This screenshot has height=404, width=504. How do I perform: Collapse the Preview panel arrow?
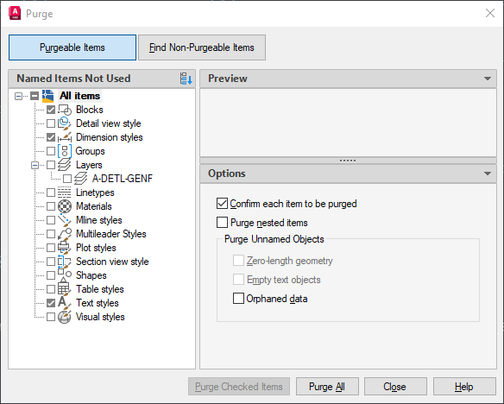pos(488,79)
